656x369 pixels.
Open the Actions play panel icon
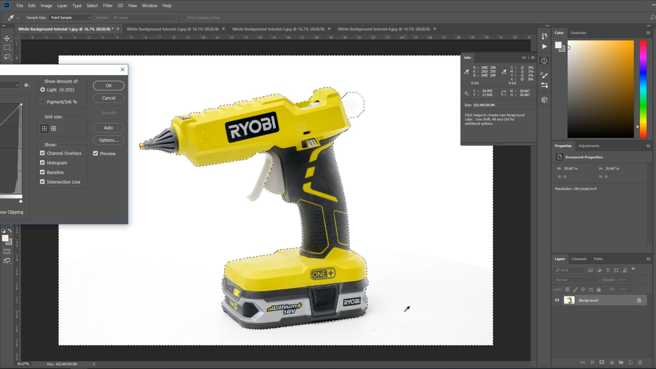coord(544,46)
